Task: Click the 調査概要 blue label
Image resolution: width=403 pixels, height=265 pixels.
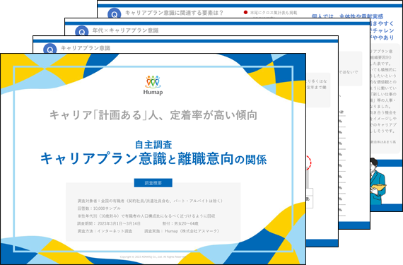Action: 153,183
